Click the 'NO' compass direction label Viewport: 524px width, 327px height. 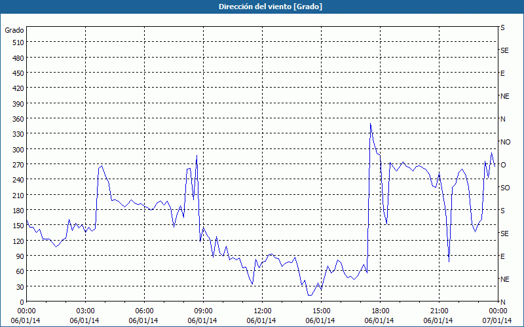[x=505, y=142]
